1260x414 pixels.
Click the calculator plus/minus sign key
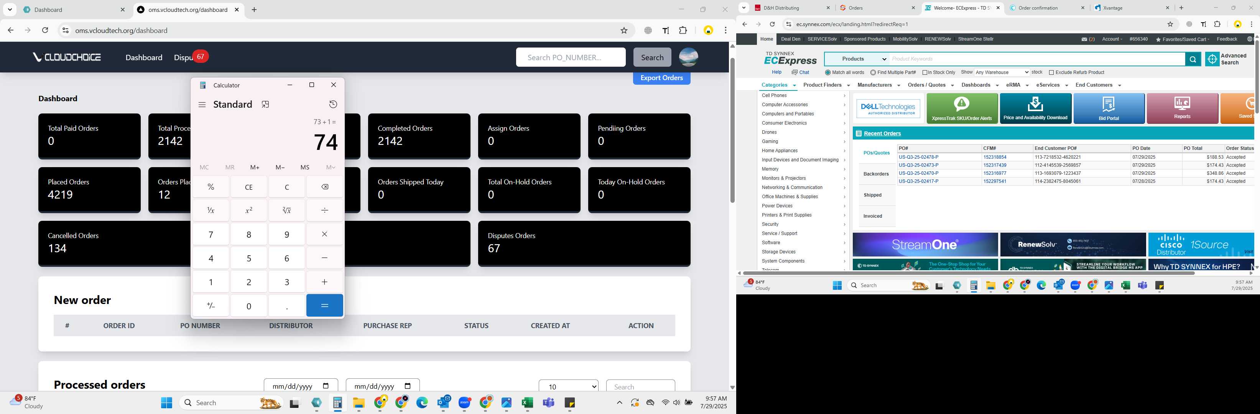pos(211,306)
